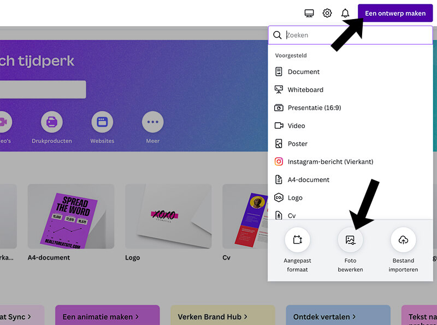The image size is (437, 325).
Task: Click the Presentatie icon
Action: coord(279,107)
